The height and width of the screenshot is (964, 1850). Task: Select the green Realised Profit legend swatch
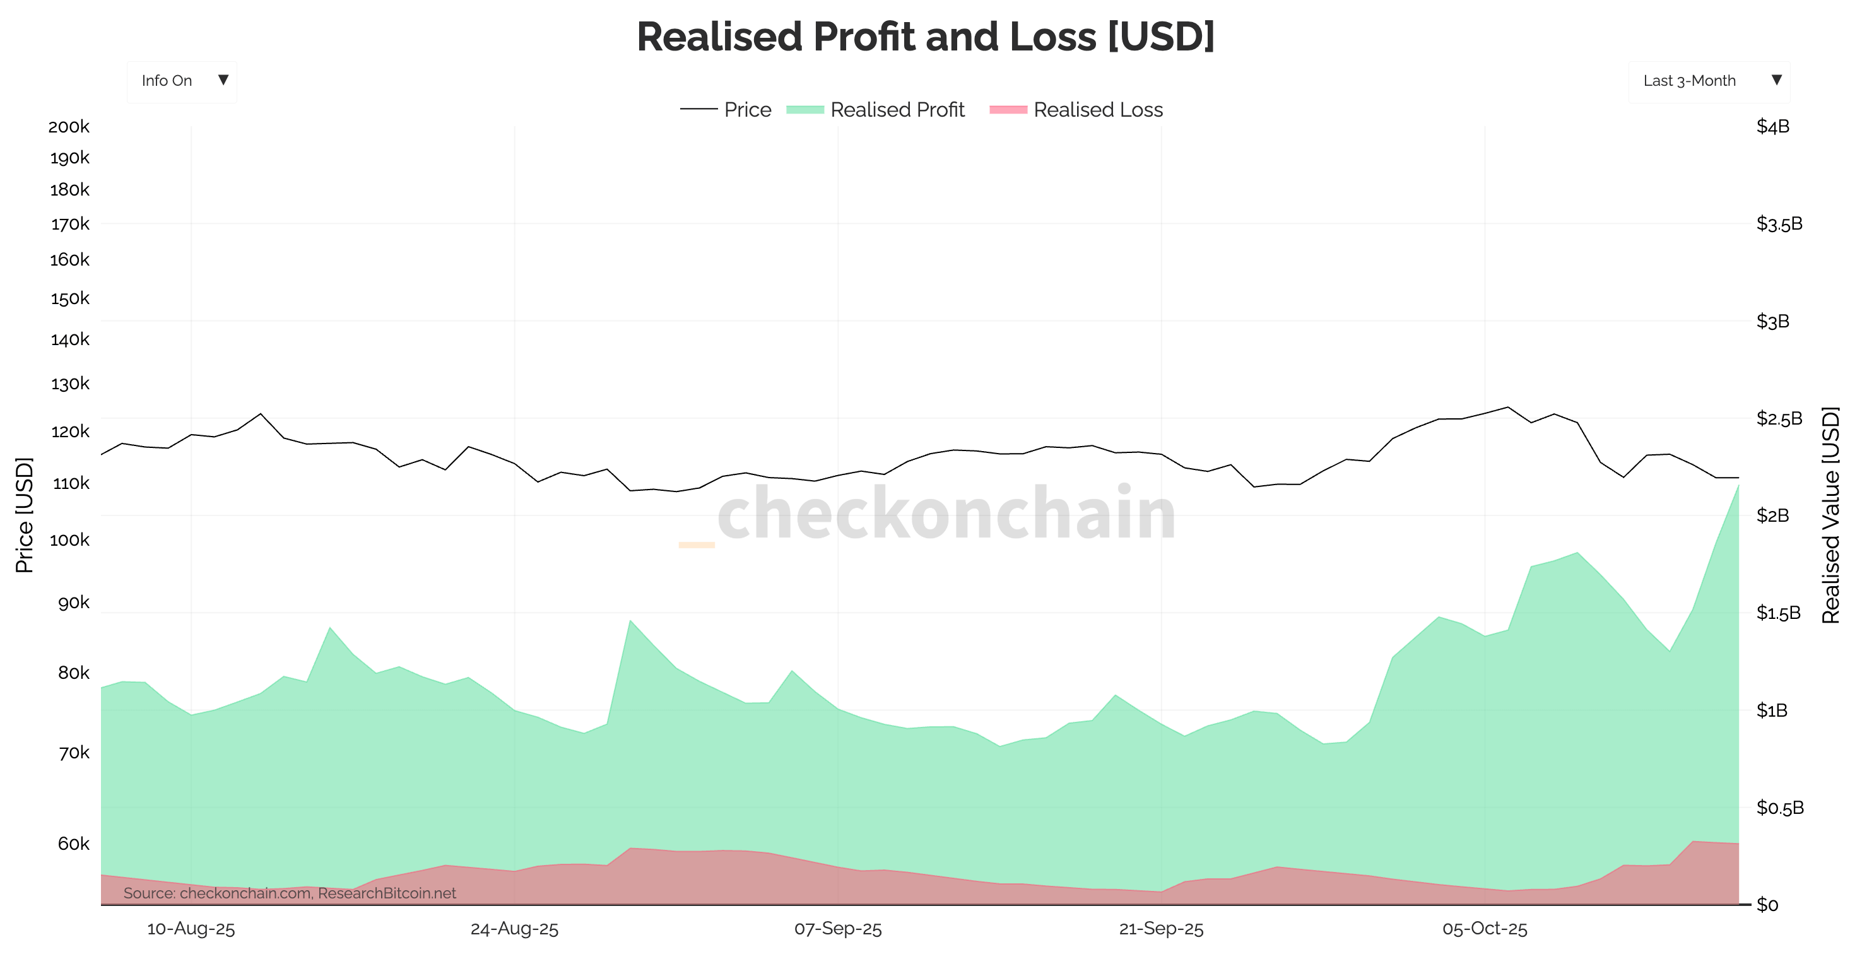[x=806, y=109]
